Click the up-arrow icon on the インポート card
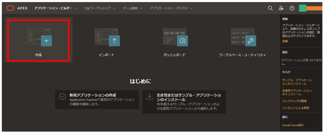The width and height of the screenshot is (323, 132). coord(114,41)
